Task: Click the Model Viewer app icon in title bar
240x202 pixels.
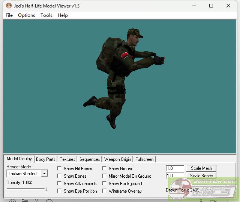Action: [x=9, y=6]
